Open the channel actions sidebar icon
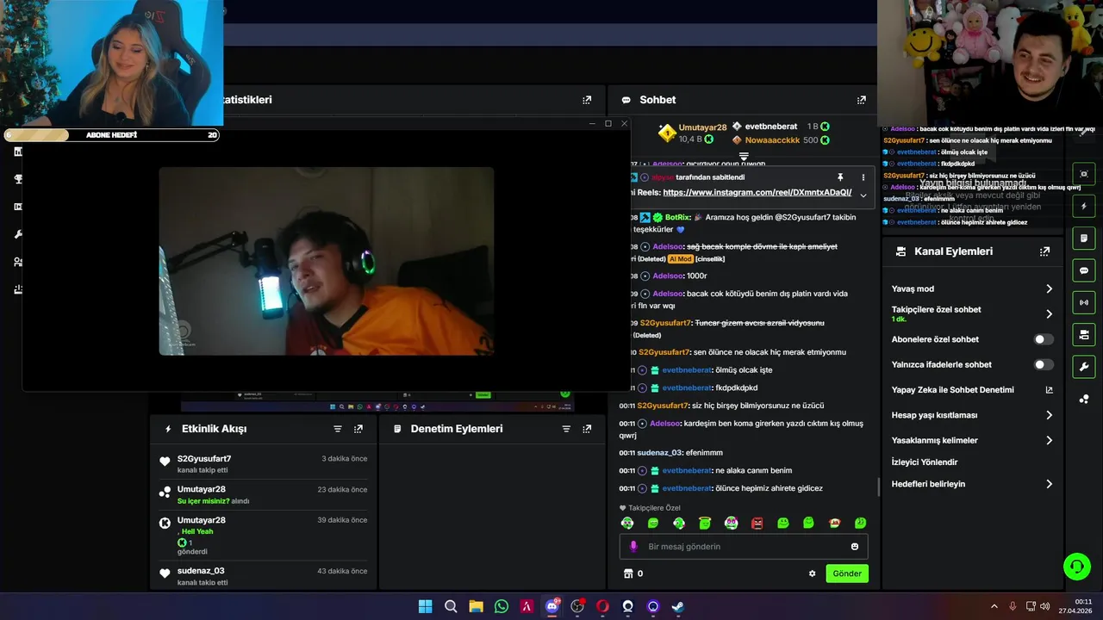 point(1083,334)
